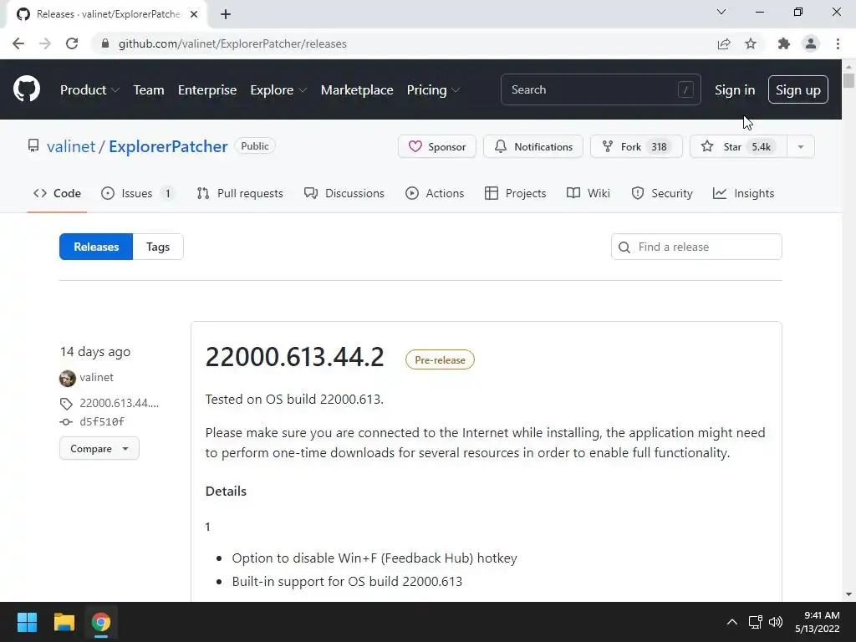Open the Insights tab

pos(743,193)
